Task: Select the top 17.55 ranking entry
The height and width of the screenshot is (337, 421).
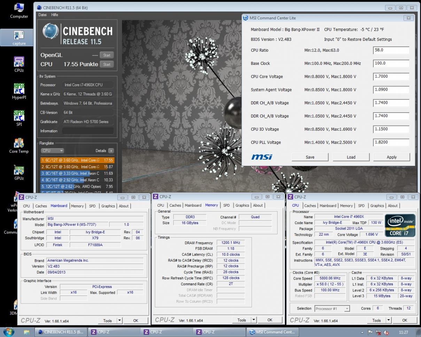Action: [x=77, y=160]
